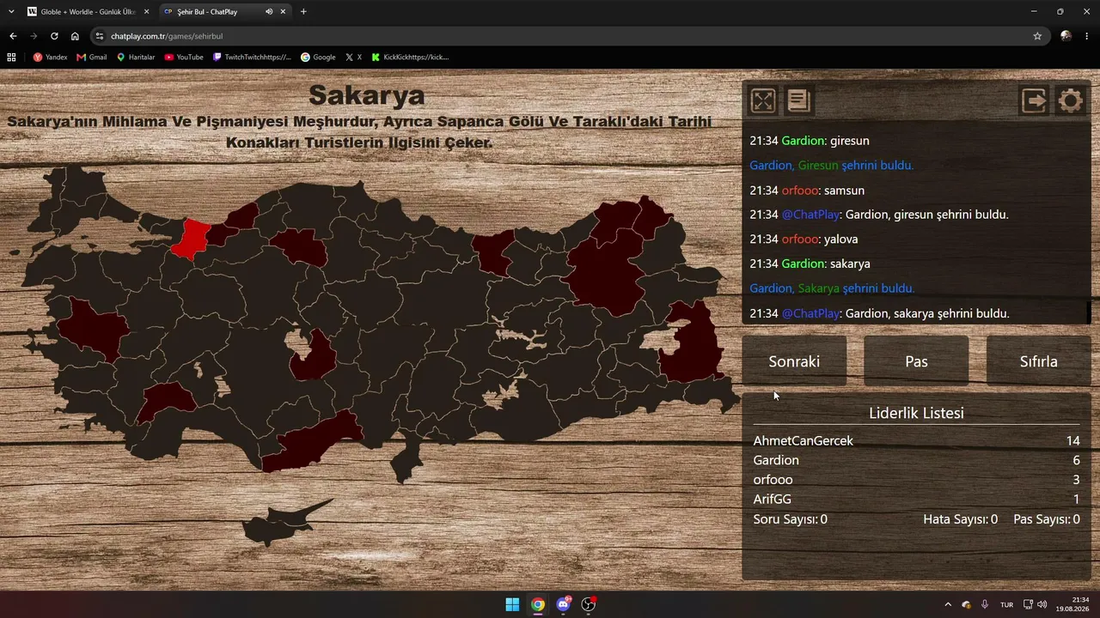The image size is (1100, 618).
Task: Click 'Gardion, Sakarya şehrini buldu.' notification line
Action: (x=832, y=288)
